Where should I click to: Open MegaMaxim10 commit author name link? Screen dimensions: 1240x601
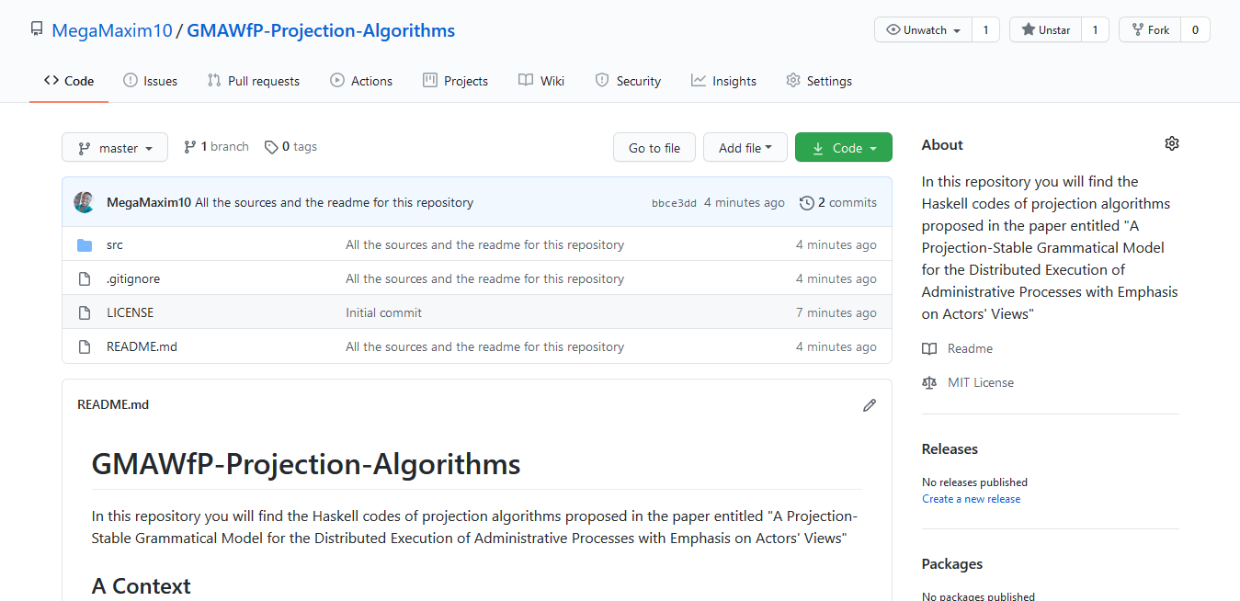149,202
